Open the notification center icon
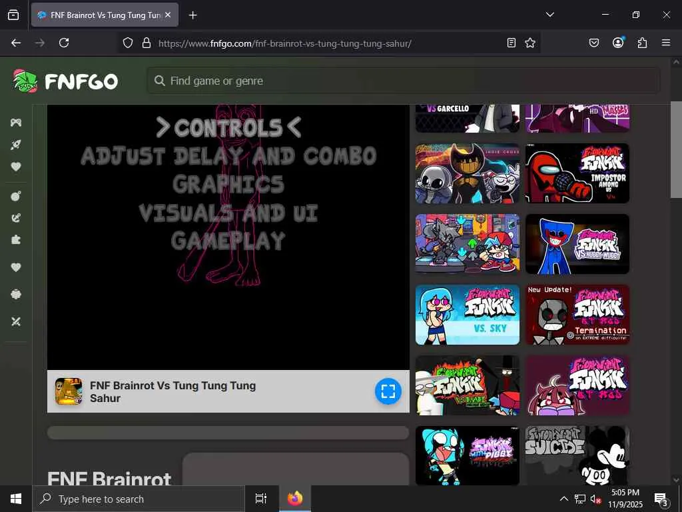682x512 pixels. pos(661,499)
